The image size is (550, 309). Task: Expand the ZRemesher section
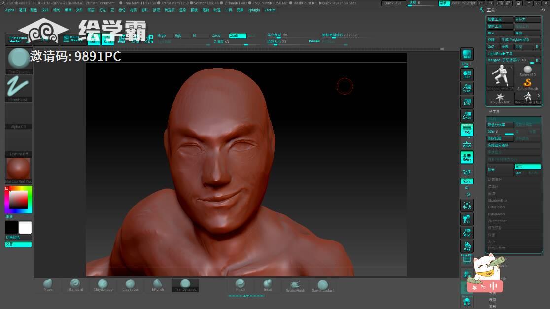[x=497, y=221]
